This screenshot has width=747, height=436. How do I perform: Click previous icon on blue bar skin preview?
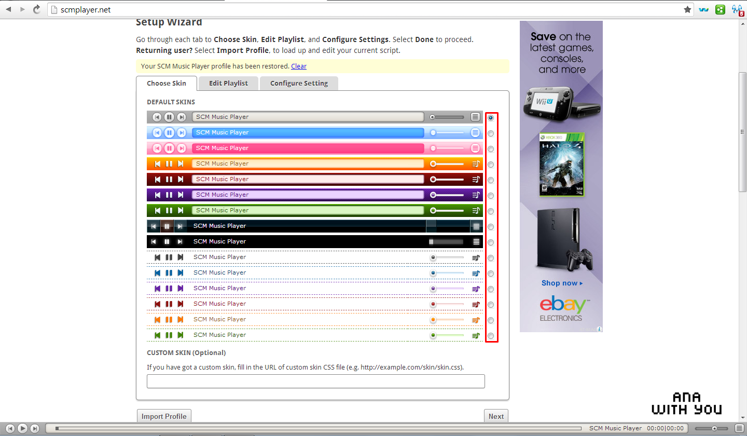(157, 132)
